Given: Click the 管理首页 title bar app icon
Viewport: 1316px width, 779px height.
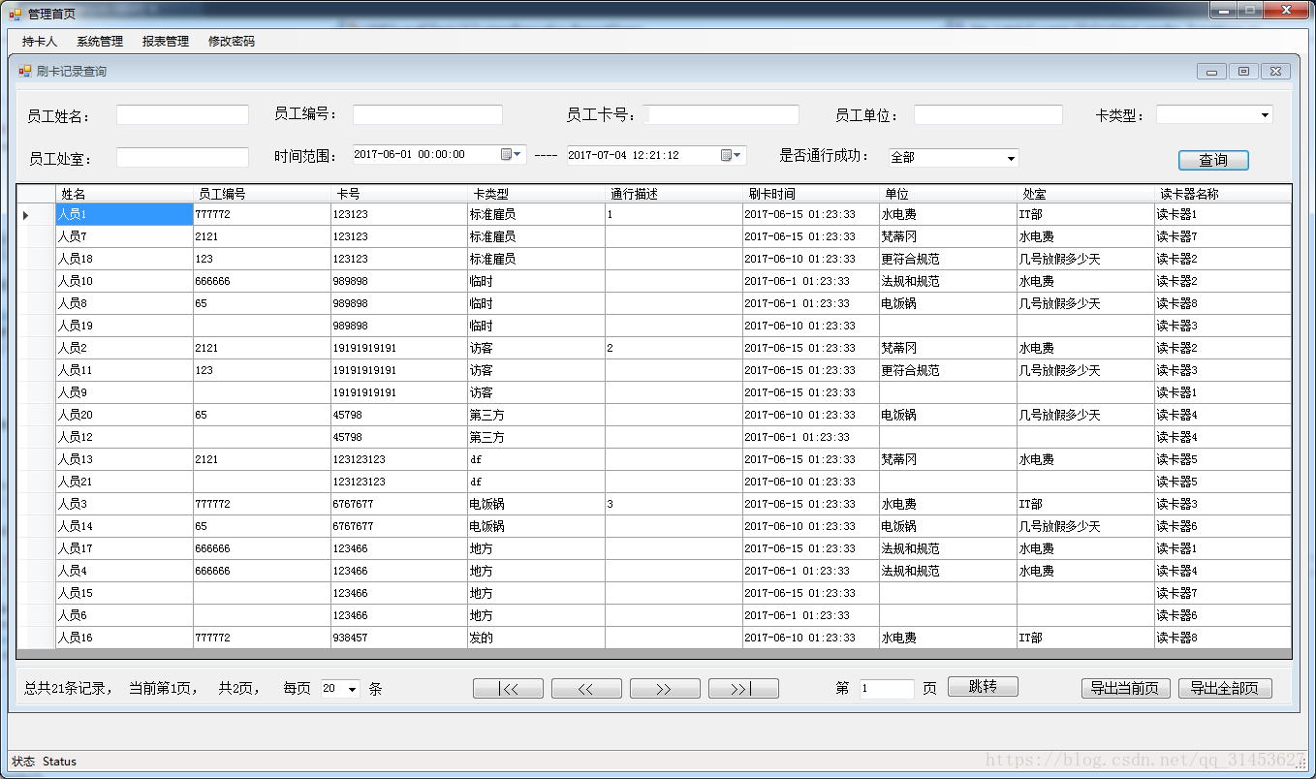Looking at the screenshot, I should coord(15,14).
